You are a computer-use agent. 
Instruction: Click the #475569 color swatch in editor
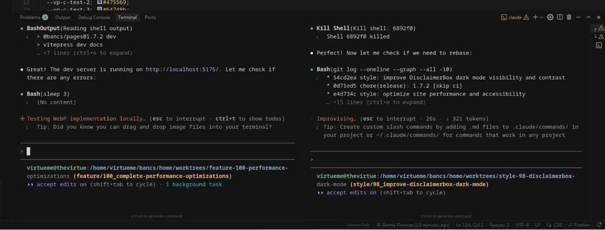point(100,2)
